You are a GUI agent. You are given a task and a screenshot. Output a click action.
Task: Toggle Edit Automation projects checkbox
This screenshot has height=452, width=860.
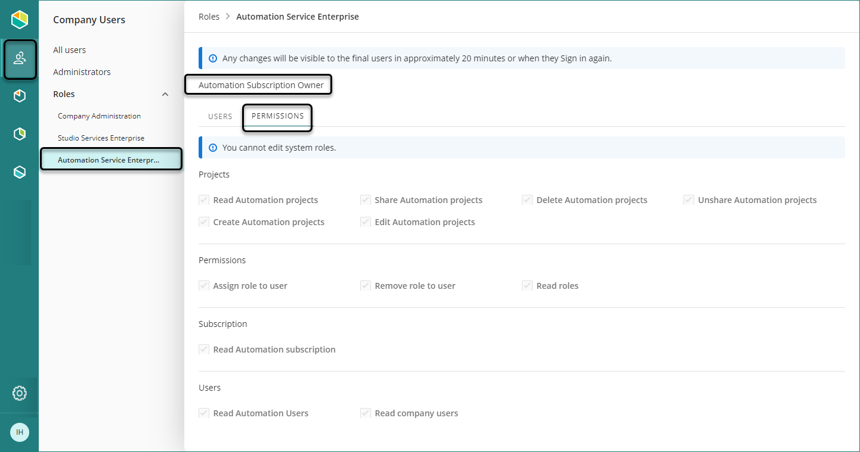click(x=366, y=222)
